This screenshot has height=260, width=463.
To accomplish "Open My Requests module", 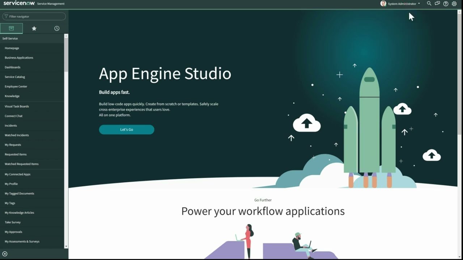I will [x=13, y=145].
